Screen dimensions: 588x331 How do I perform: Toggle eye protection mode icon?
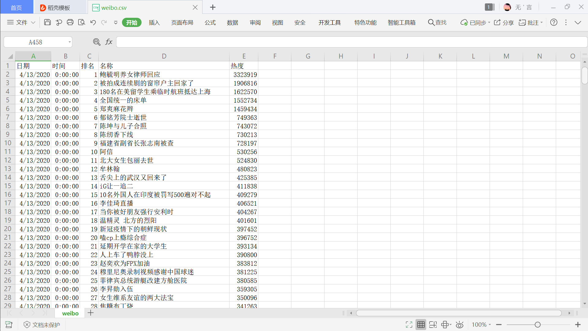point(460,325)
